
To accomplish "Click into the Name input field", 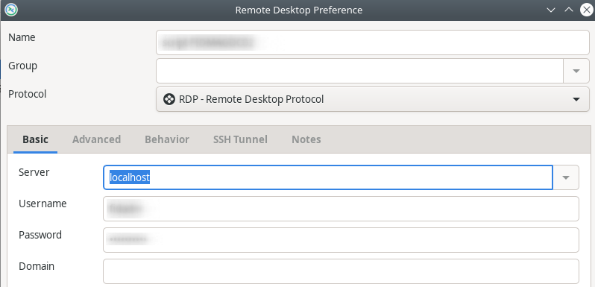I will tap(373, 42).
